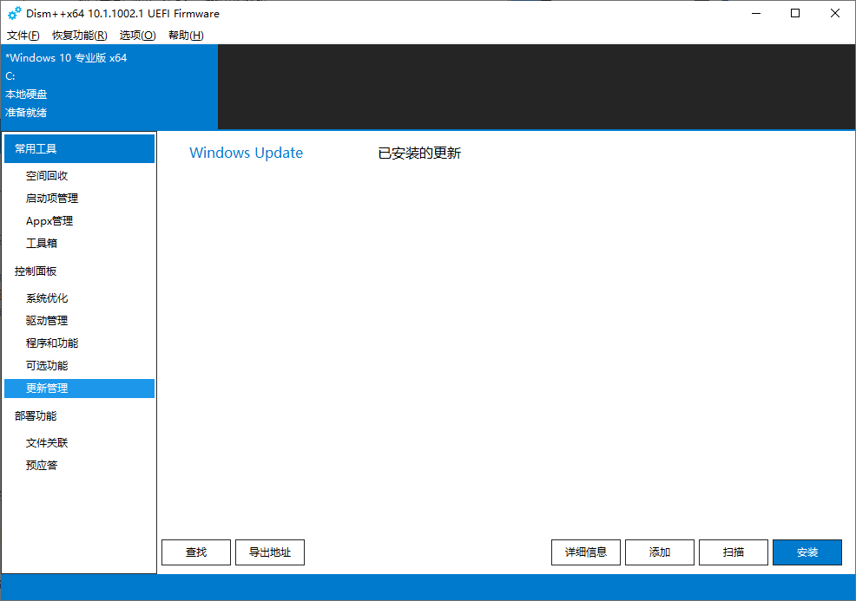Open 驱动管理 in the sidebar
This screenshot has width=856, height=601.
47,321
